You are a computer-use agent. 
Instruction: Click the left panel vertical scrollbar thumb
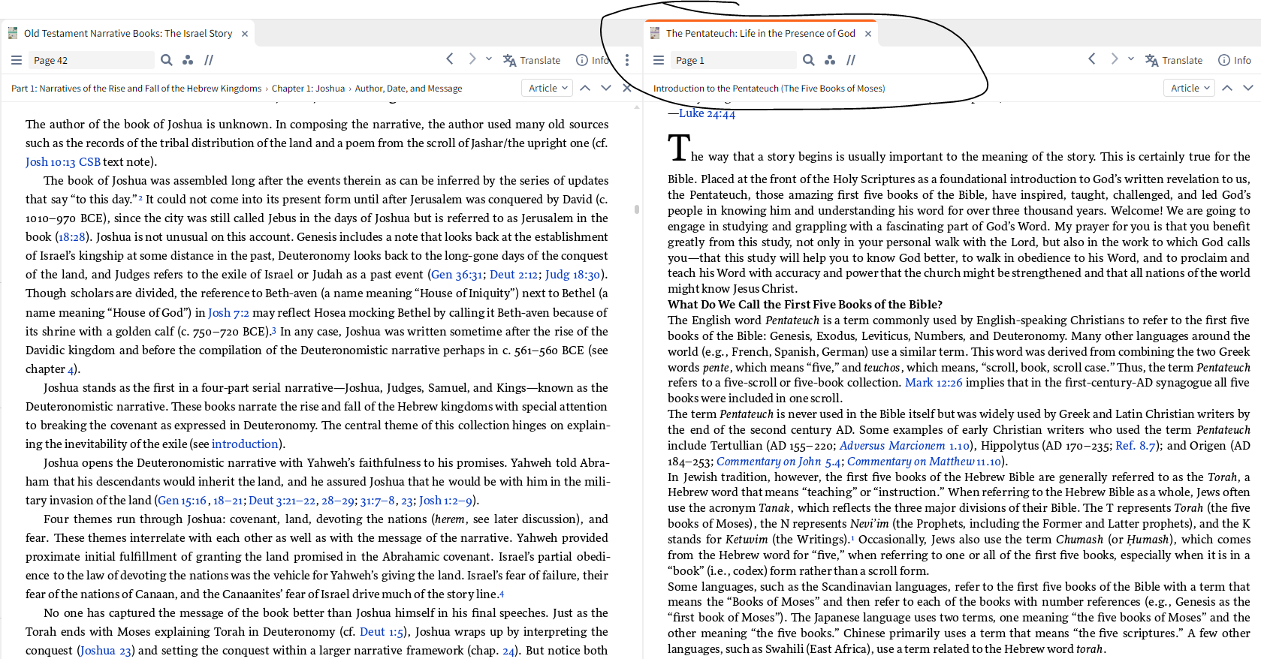pos(637,209)
